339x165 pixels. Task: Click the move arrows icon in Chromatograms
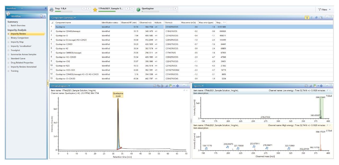pos(177,86)
